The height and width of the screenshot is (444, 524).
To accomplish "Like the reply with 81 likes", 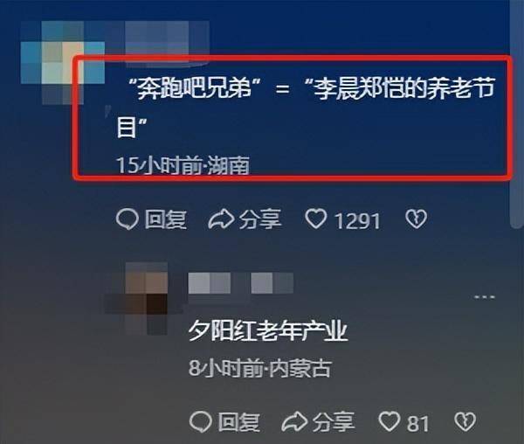I will [x=389, y=421].
